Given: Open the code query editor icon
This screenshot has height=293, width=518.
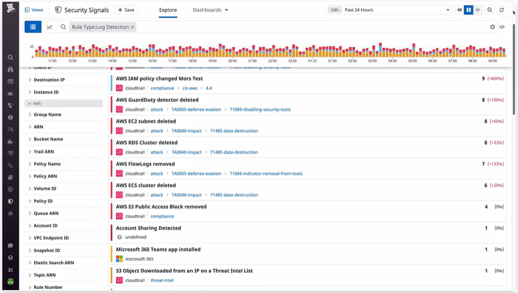Looking at the screenshot, I should point(502,27).
